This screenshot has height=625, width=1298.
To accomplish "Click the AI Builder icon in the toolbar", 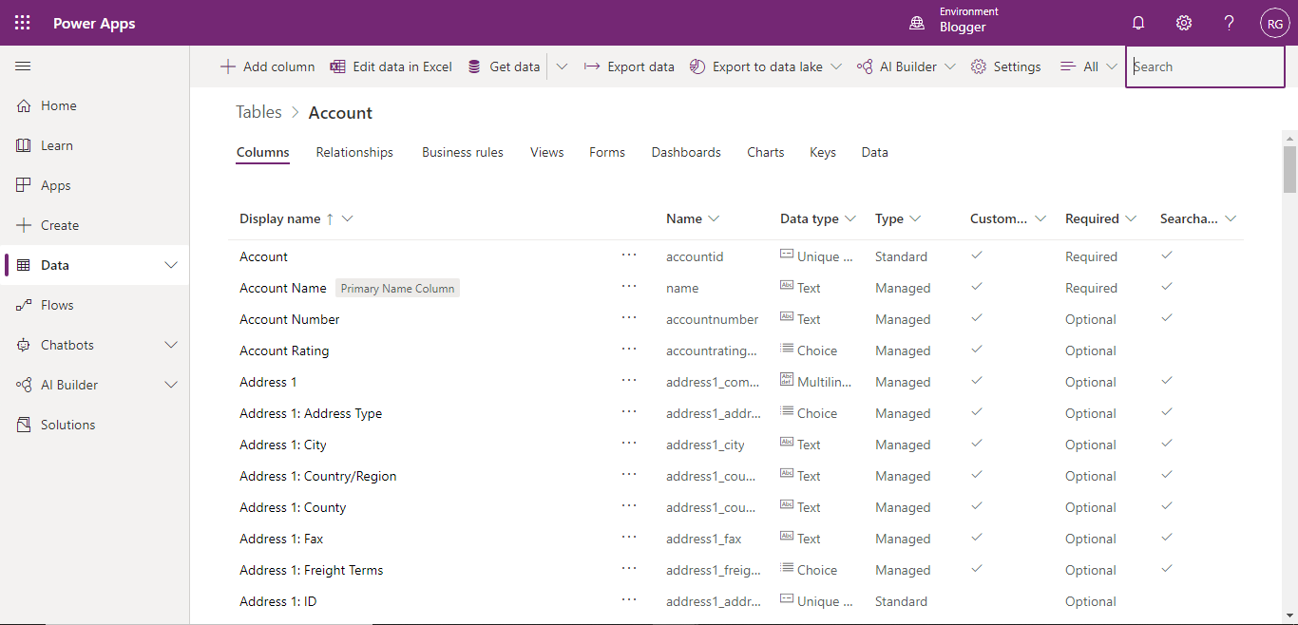I will click(866, 66).
